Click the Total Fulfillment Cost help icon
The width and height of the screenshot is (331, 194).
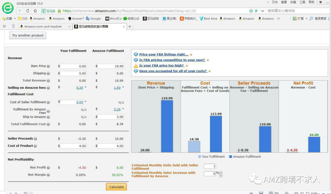point(48,124)
